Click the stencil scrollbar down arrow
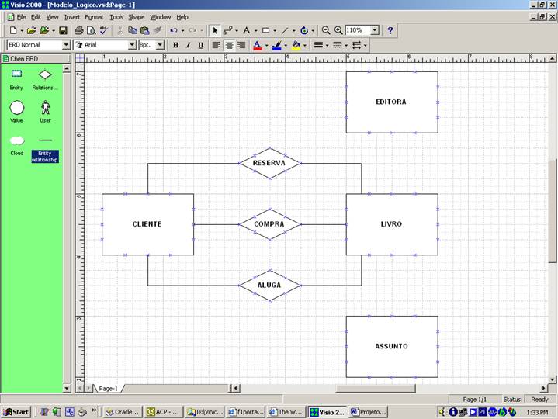Screen dimensions: 558x419 pyautogui.click(x=67, y=388)
